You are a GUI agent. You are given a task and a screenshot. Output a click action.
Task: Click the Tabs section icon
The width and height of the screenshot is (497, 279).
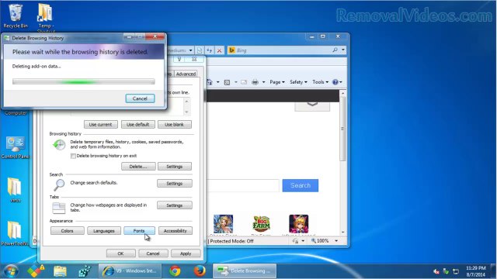[x=59, y=208]
